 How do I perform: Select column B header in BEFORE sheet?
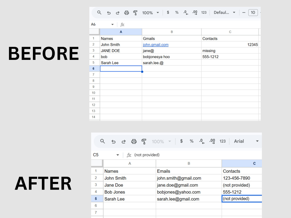172,32
